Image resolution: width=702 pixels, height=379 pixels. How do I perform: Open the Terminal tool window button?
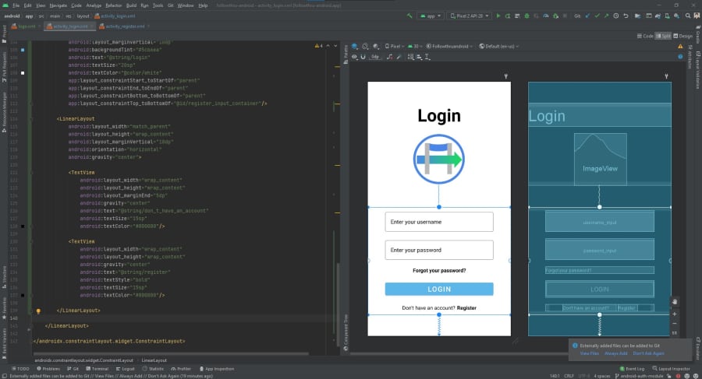click(x=97, y=369)
